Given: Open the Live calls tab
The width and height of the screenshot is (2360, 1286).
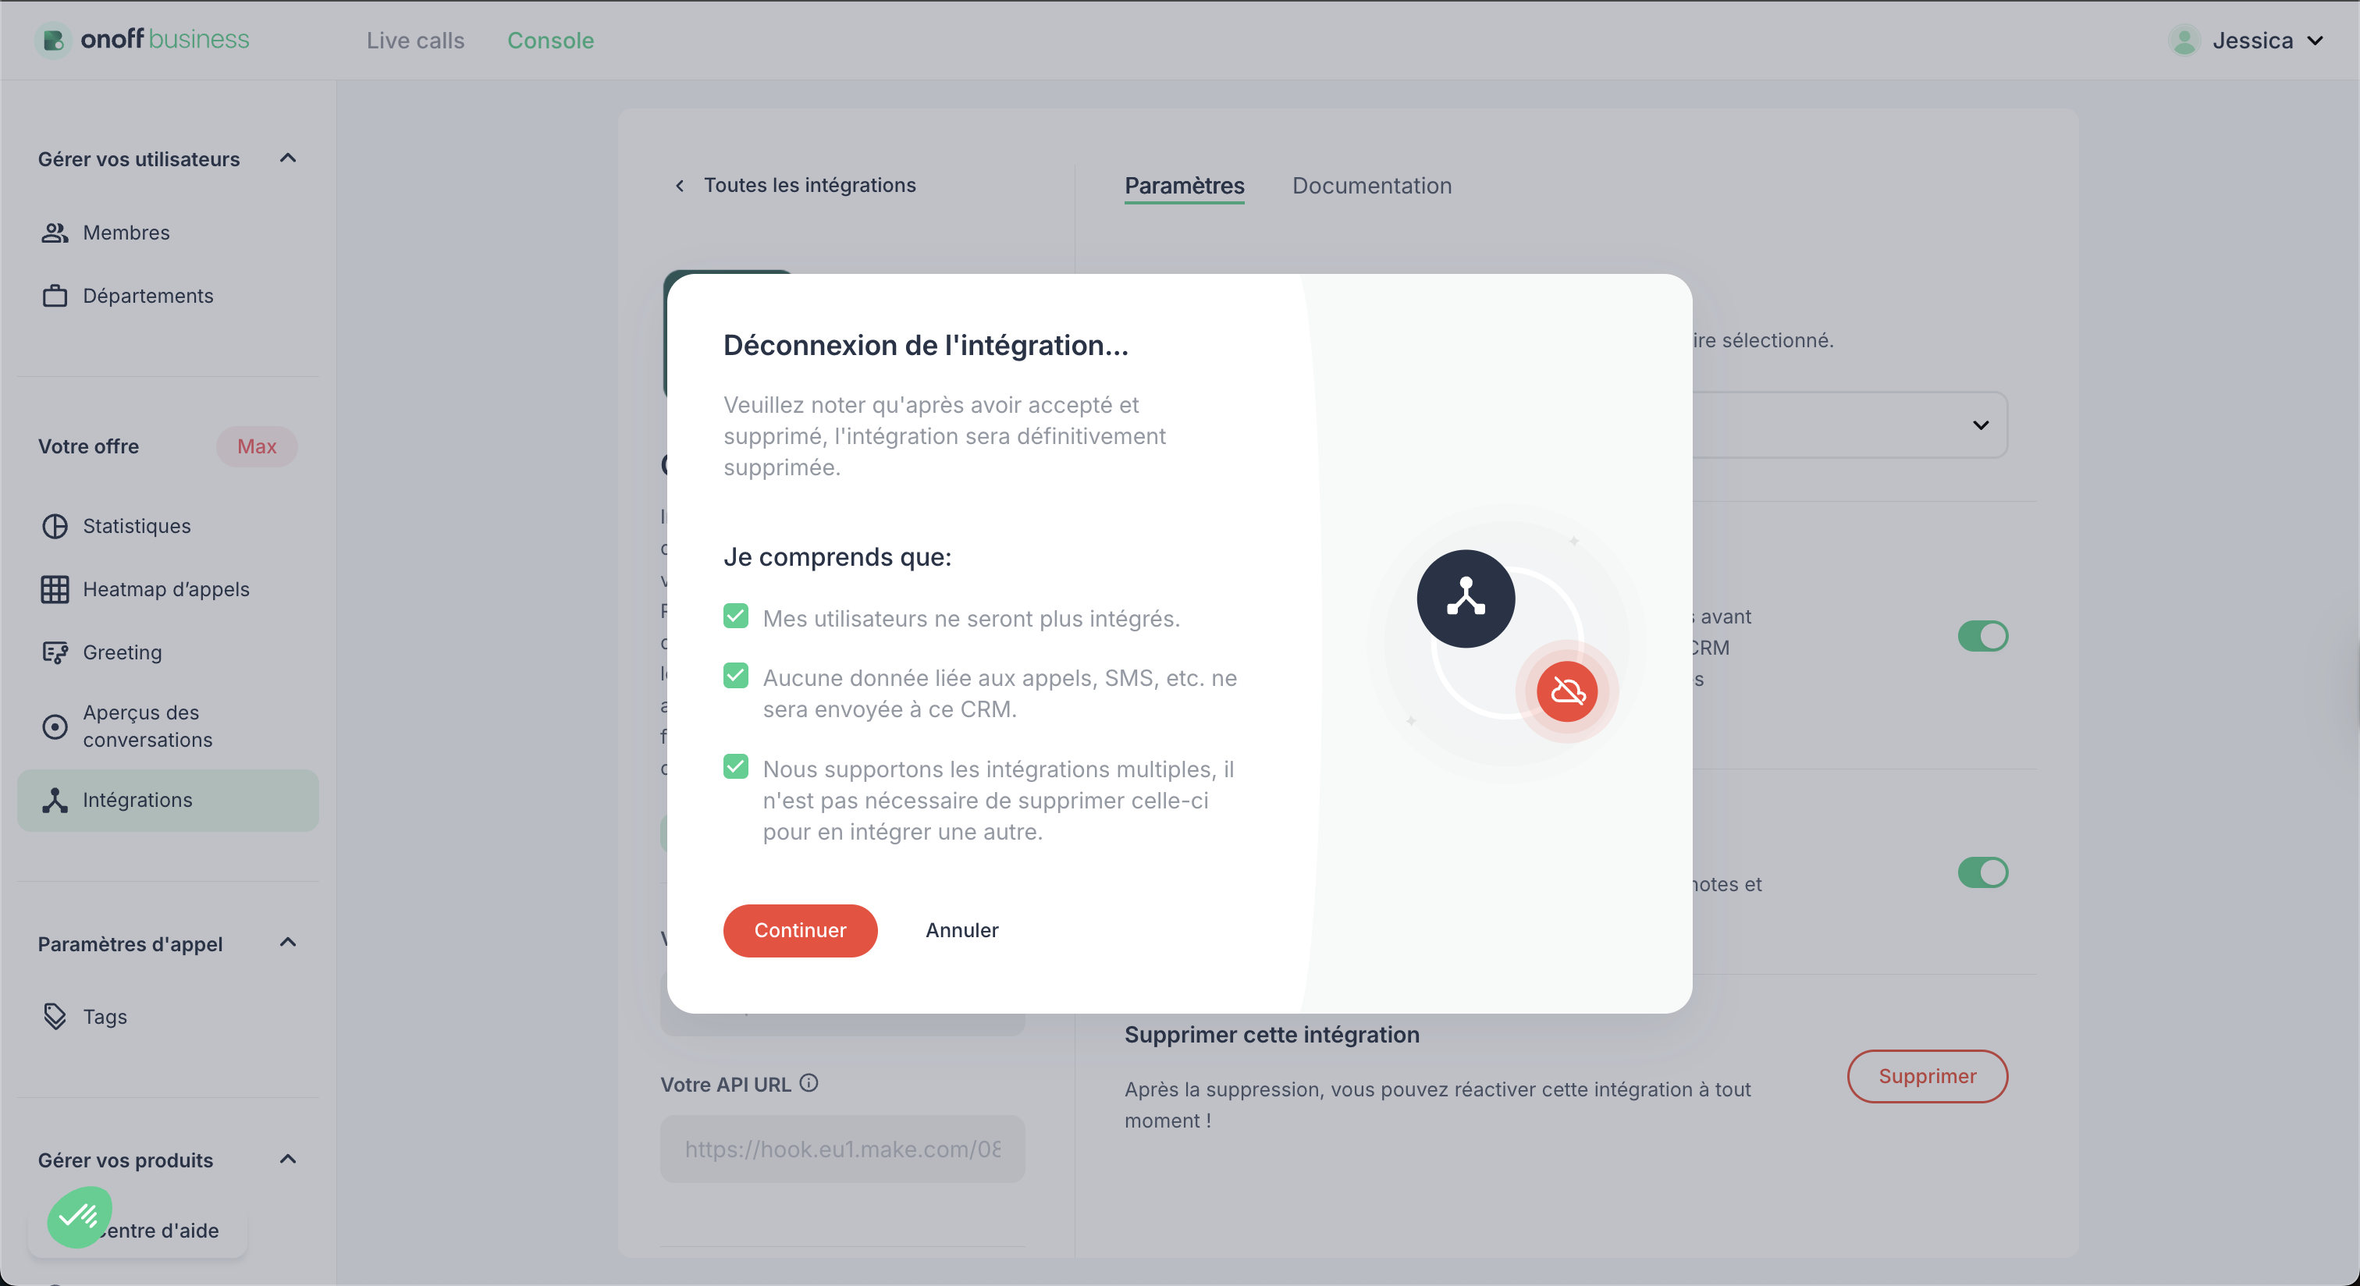Looking at the screenshot, I should [x=415, y=41].
